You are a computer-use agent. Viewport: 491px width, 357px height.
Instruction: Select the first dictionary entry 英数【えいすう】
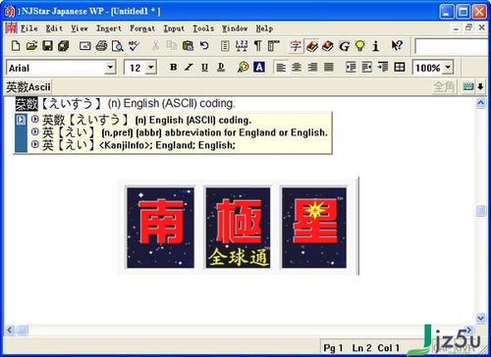[x=146, y=120]
